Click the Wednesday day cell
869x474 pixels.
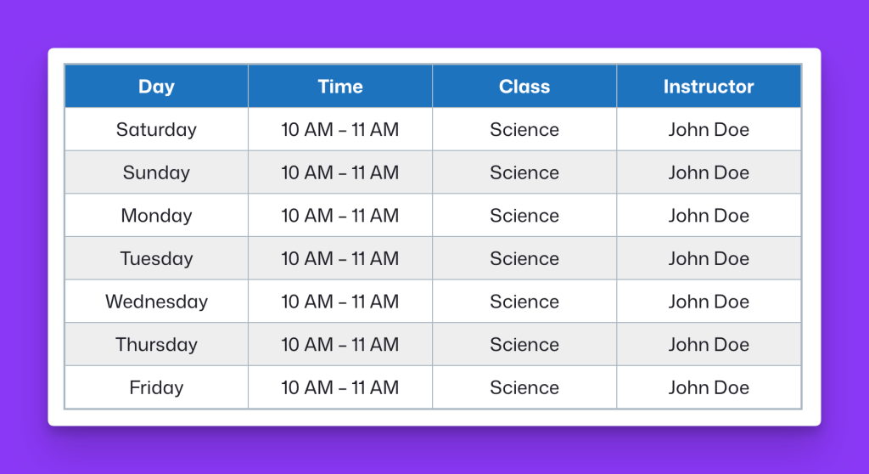click(156, 301)
